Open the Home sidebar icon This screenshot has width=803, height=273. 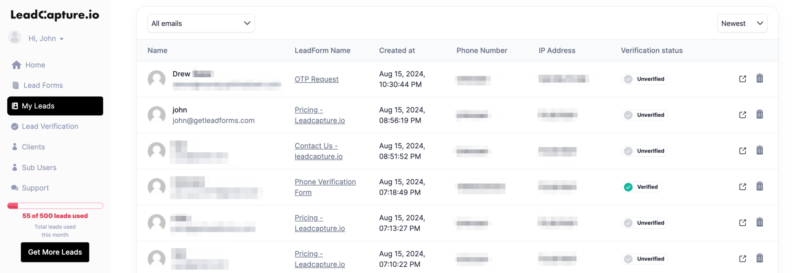16,65
